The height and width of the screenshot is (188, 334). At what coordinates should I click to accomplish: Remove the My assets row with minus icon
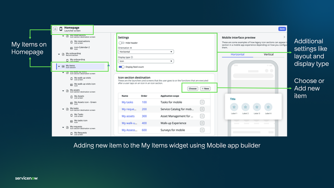coord(202,116)
